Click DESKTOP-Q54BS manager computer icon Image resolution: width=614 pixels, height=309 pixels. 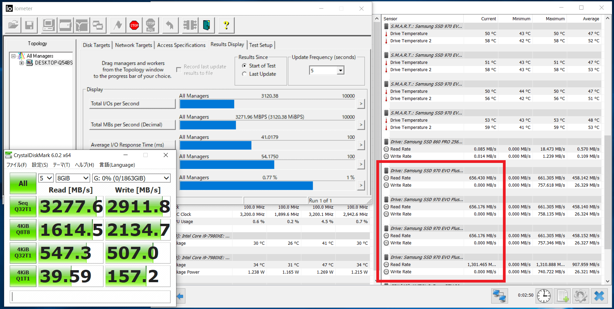(x=30, y=63)
